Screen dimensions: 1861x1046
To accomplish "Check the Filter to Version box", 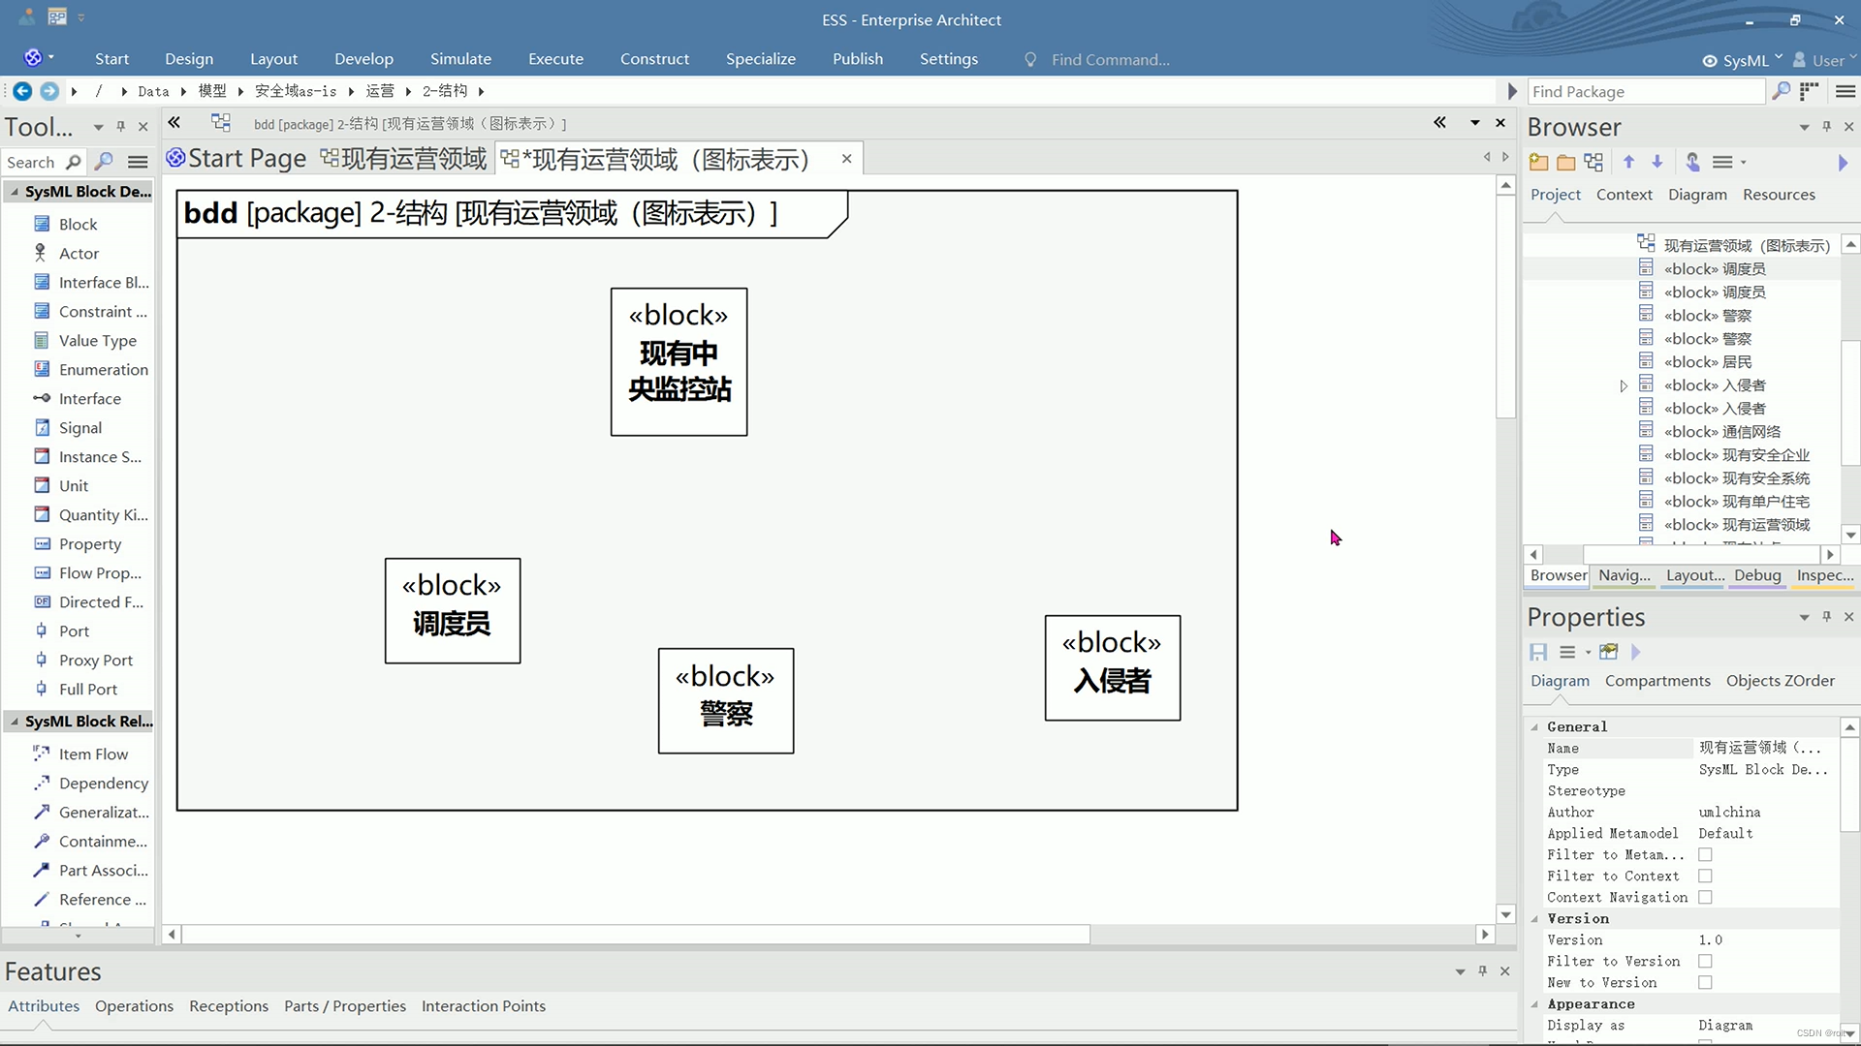I will point(1705,962).
